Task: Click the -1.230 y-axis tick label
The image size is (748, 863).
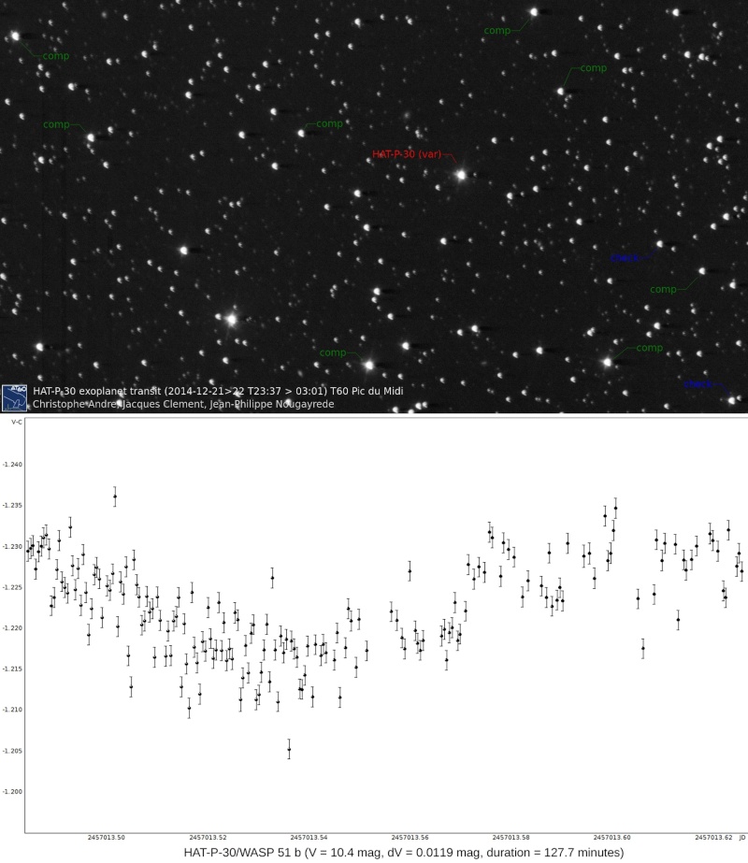Action: (12, 547)
